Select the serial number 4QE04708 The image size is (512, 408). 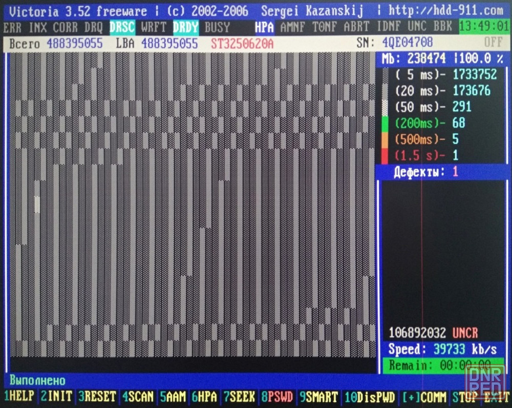click(408, 43)
